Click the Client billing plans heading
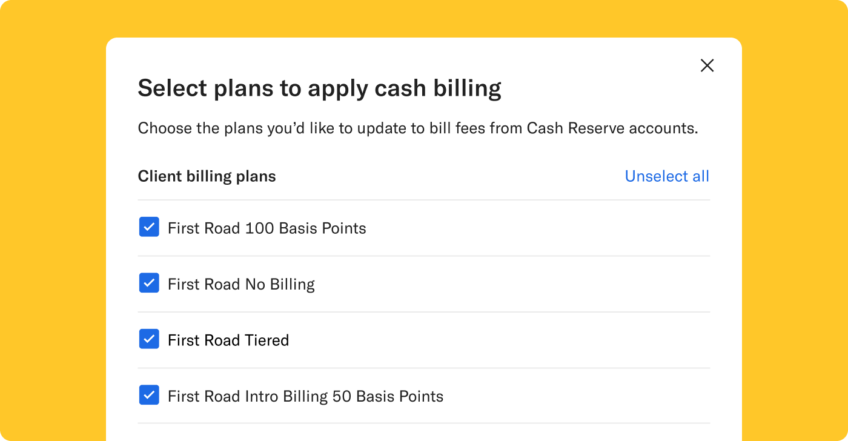This screenshot has width=848, height=441. [x=207, y=176]
